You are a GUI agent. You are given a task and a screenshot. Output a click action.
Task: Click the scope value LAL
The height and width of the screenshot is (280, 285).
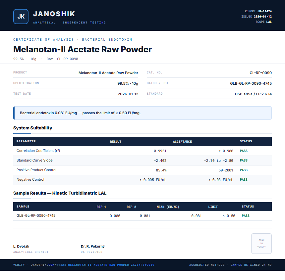(x=269, y=22)
